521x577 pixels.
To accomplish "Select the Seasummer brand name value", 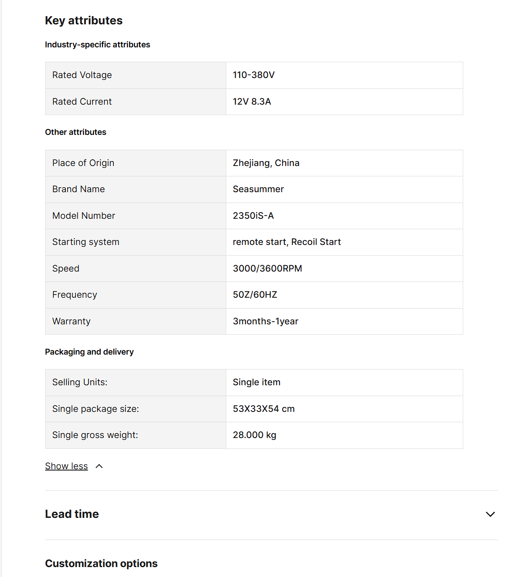I will (x=258, y=189).
